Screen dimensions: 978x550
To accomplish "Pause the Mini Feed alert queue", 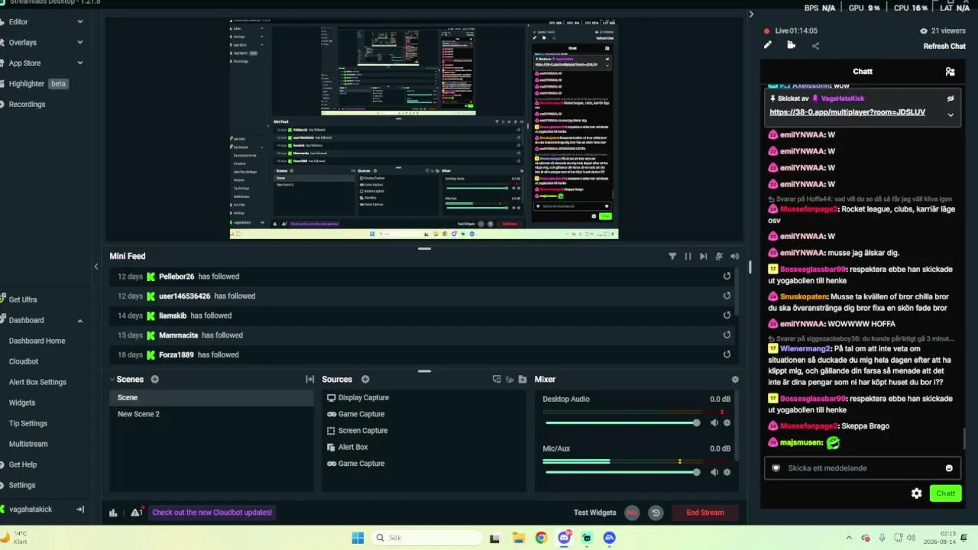I will pyautogui.click(x=688, y=257).
